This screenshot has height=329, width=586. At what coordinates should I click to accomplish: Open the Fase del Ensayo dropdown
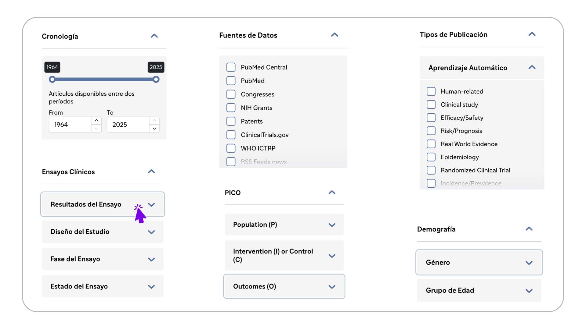click(x=103, y=259)
